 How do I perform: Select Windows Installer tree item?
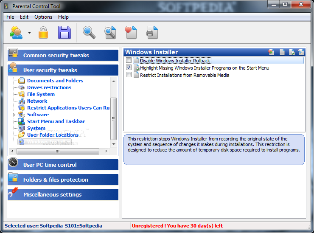pyautogui.click(x=45, y=142)
